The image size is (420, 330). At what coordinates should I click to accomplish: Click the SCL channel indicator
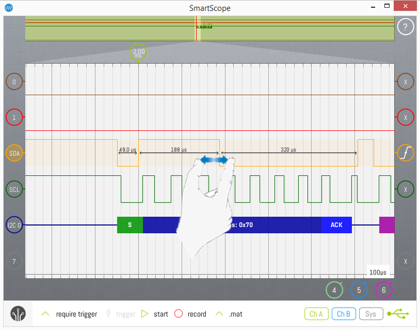click(x=14, y=189)
